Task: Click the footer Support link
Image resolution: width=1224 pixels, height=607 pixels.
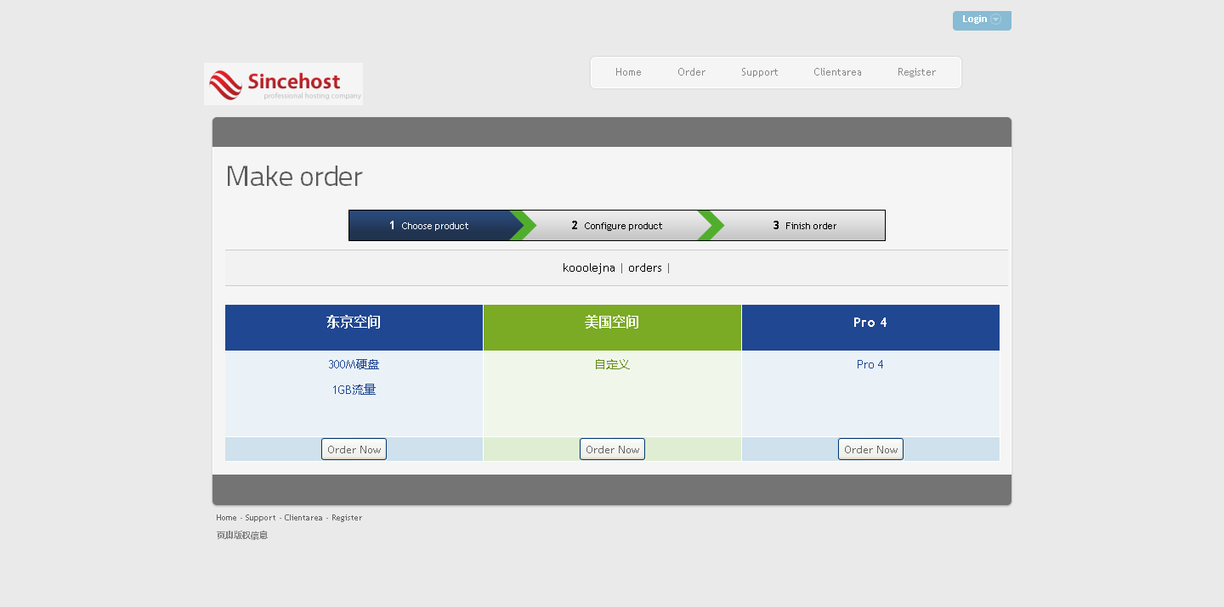Action: pyautogui.click(x=260, y=518)
